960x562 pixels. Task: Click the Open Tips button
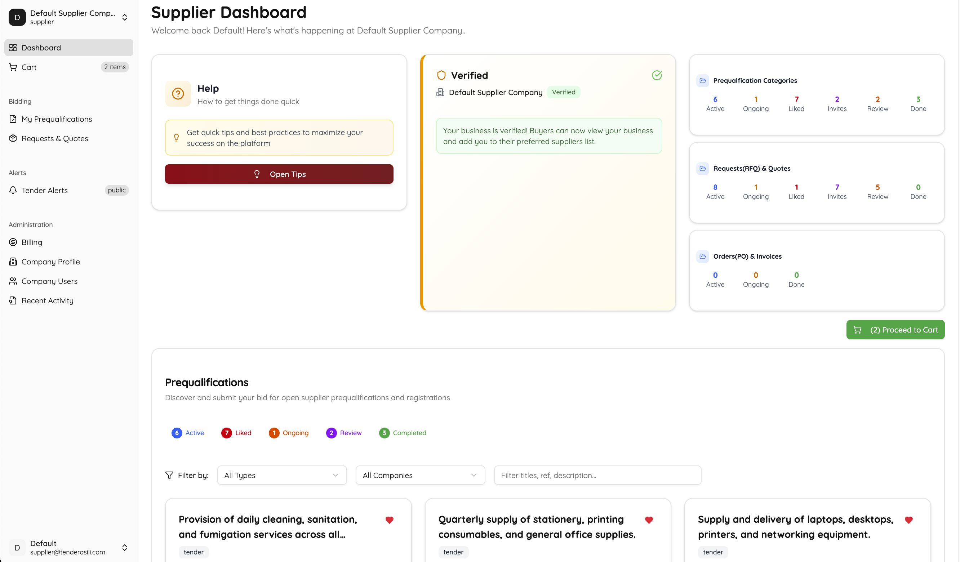point(279,174)
